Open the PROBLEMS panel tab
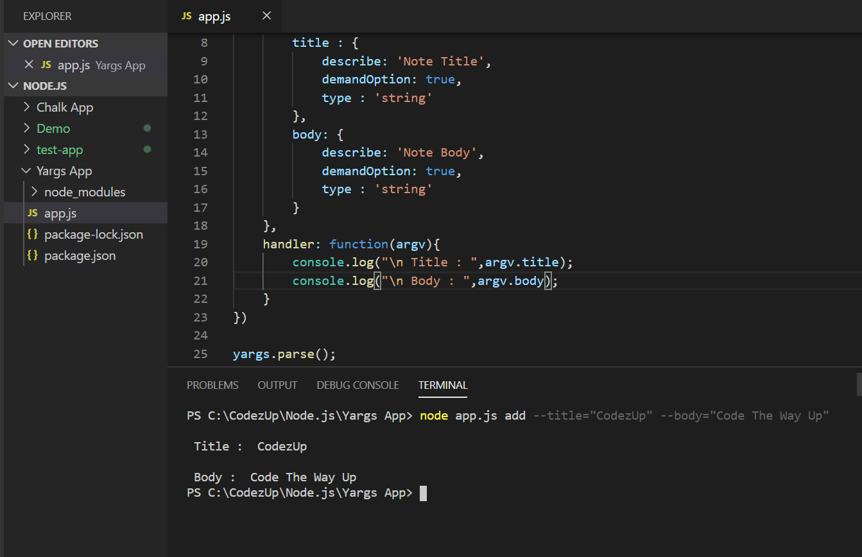This screenshot has height=557, width=862. point(212,385)
